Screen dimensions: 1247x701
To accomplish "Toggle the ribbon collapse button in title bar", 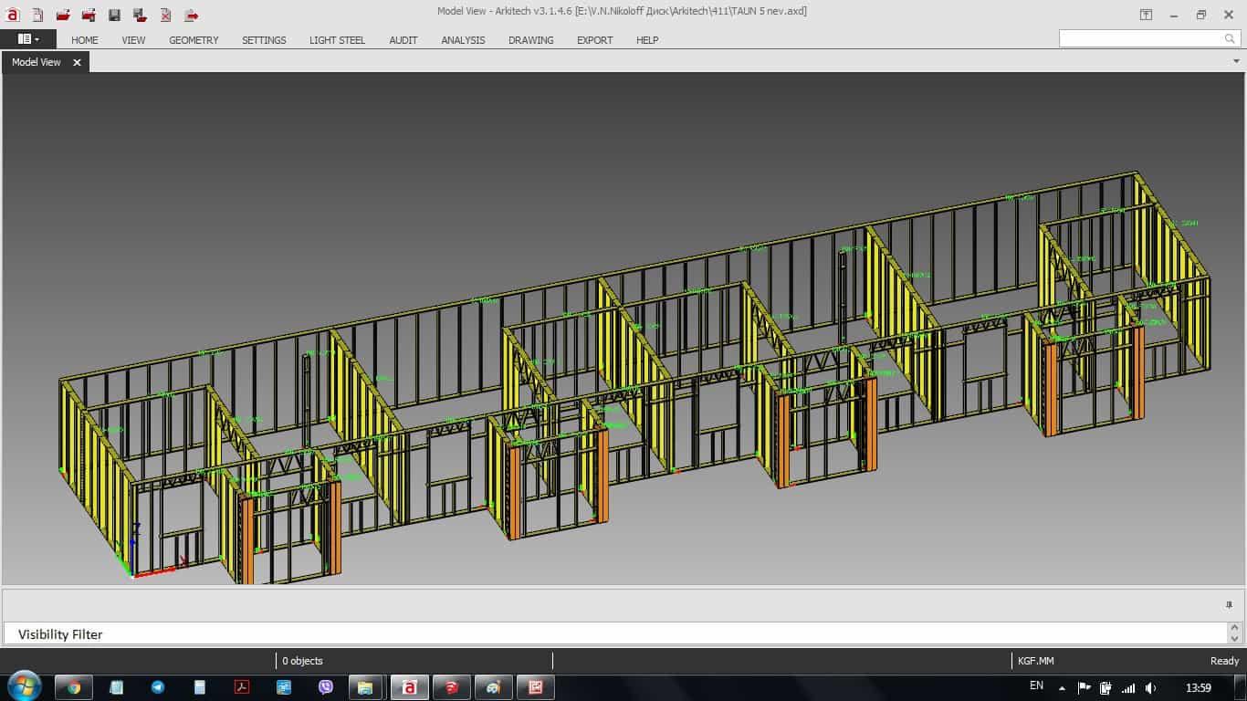I will click(x=1146, y=15).
